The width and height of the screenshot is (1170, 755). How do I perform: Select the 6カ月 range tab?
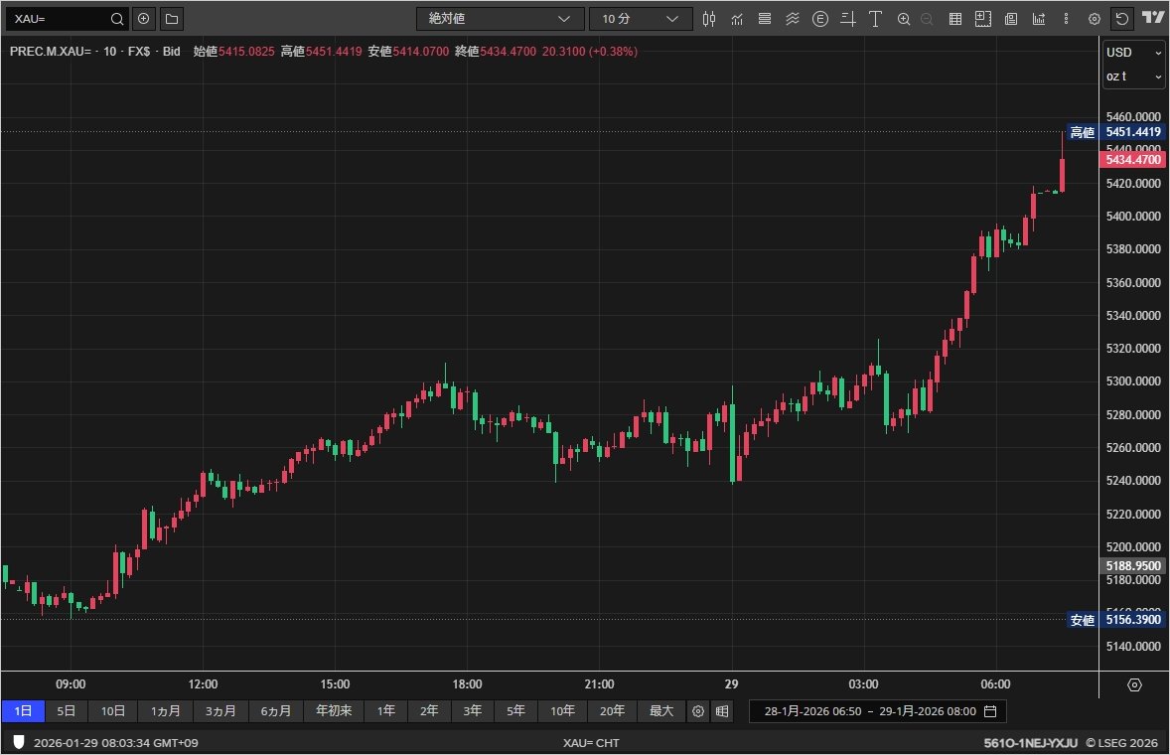point(276,711)
